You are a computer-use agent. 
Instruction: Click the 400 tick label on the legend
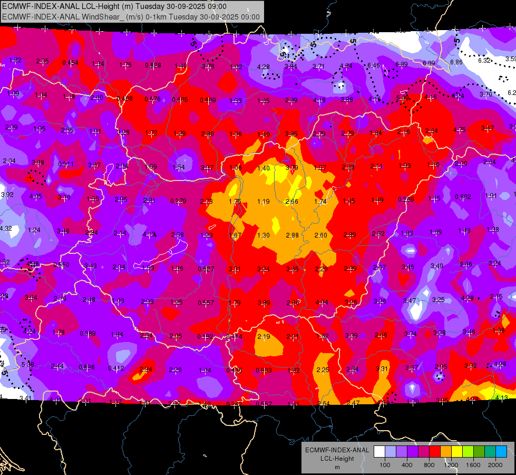(407, 465)
